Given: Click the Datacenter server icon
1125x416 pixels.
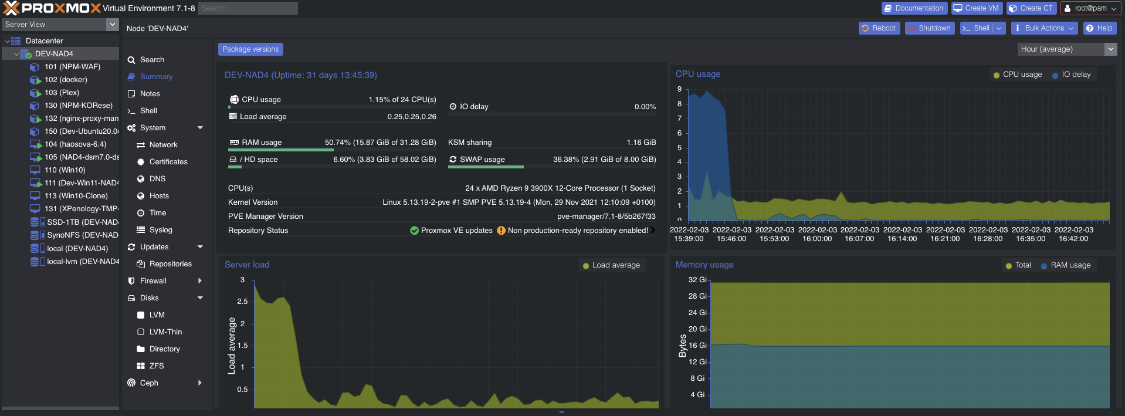Looking at the screenshot, I should click(16, 41).
